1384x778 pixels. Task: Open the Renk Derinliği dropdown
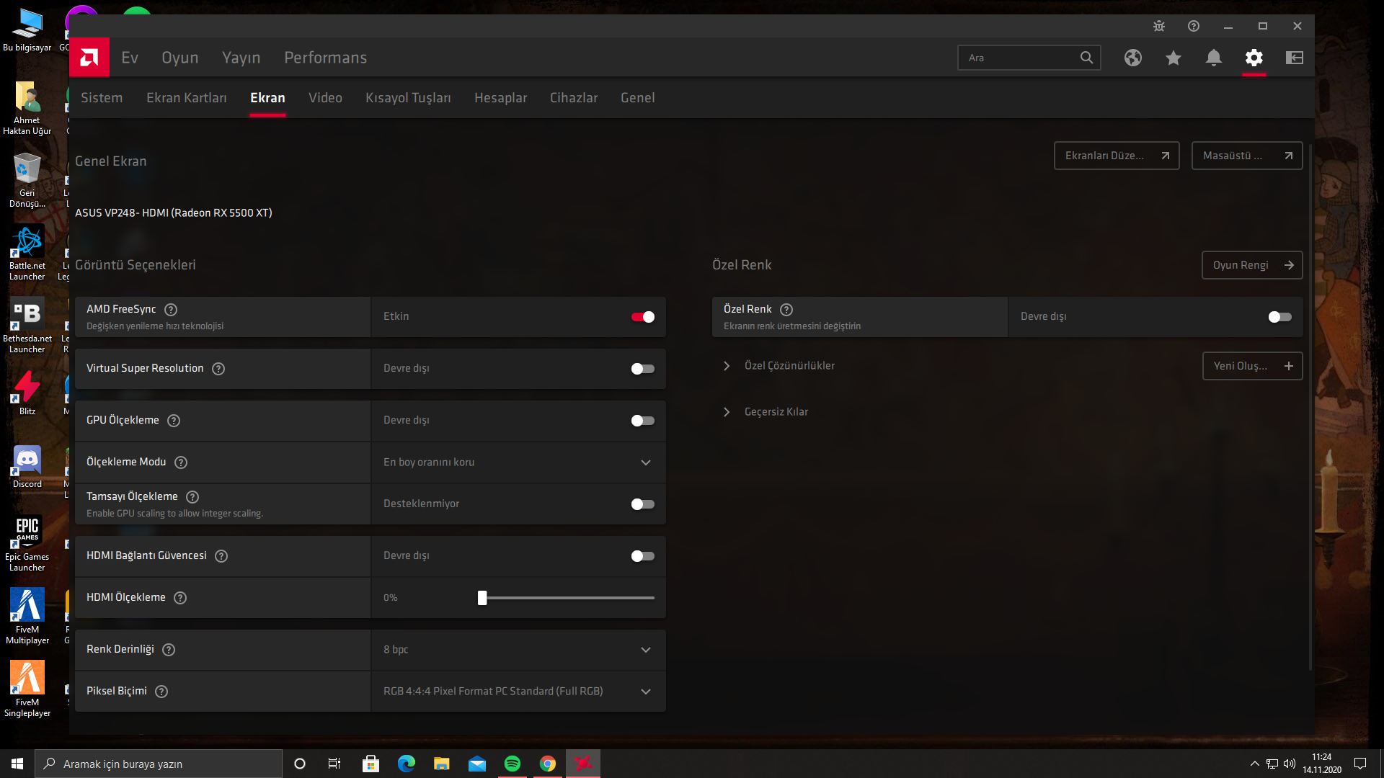(x=518, y=650)
